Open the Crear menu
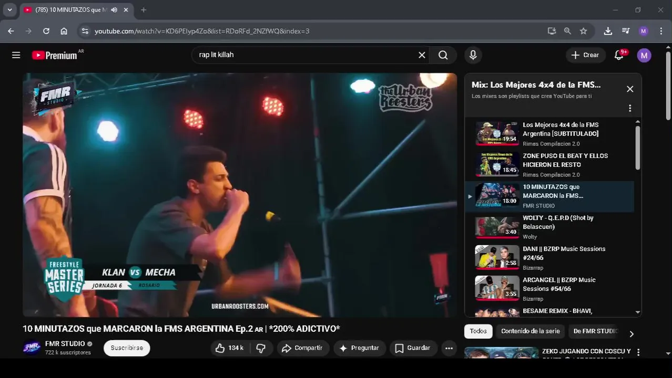672x378 pixels. [585, 55]
